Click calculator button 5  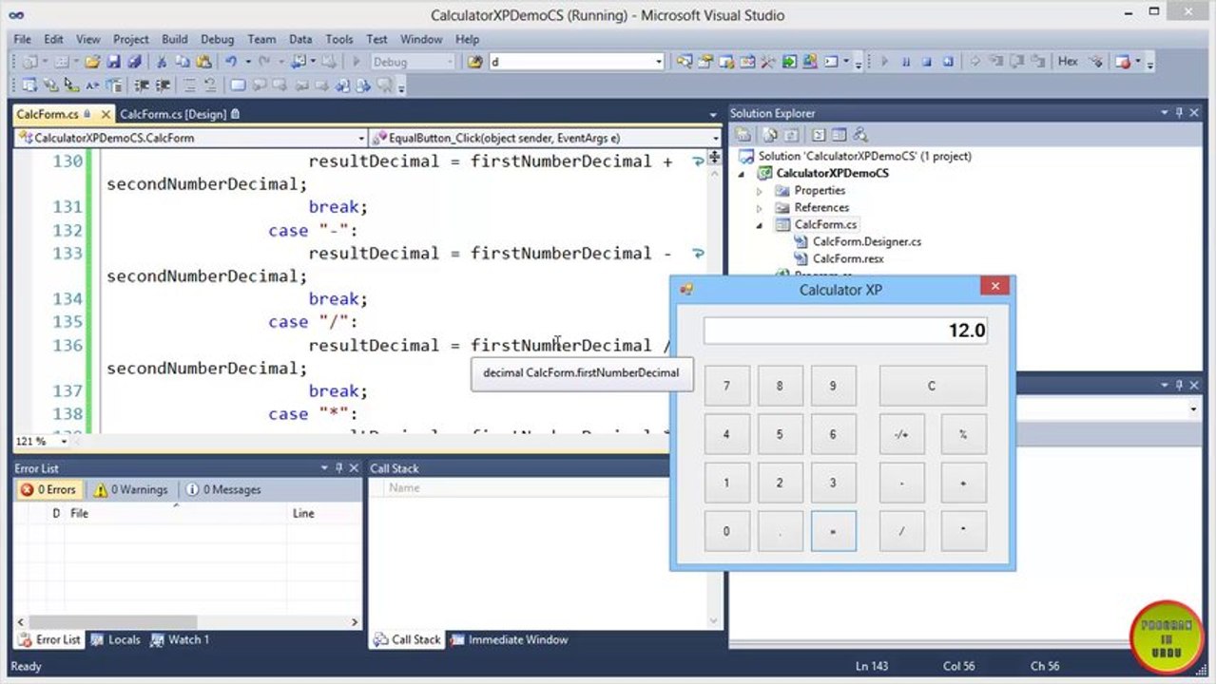pyautogui.click(x=780, y=434)
